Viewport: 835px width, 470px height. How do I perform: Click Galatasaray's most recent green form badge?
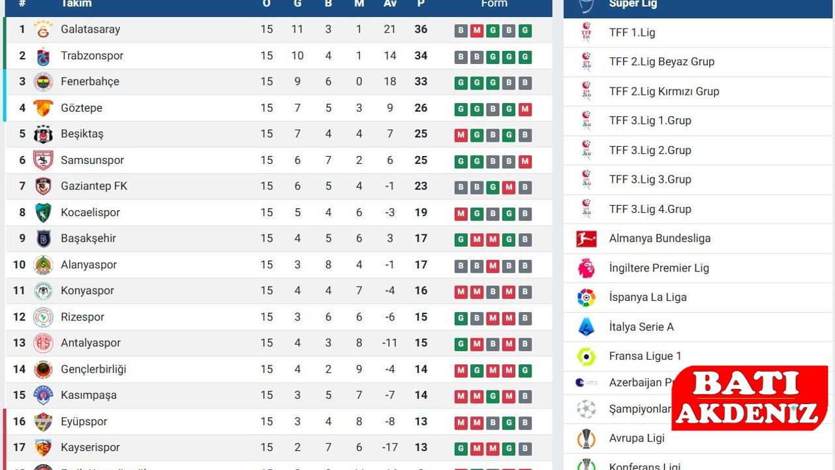525,31
